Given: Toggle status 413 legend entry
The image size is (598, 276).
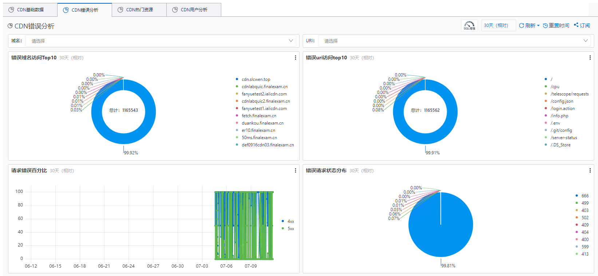Looking at the screenshot, I should [582, 254].
